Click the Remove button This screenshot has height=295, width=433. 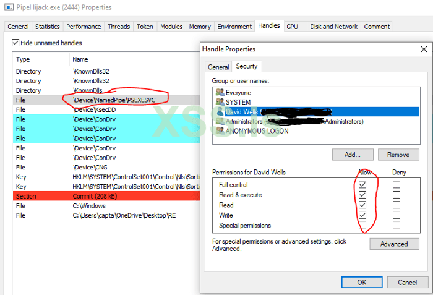point(398,155)
